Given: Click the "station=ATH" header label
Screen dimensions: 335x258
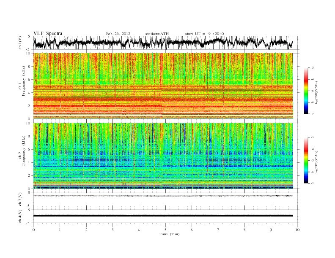Looking at the screenshot, I should [157, 34].
